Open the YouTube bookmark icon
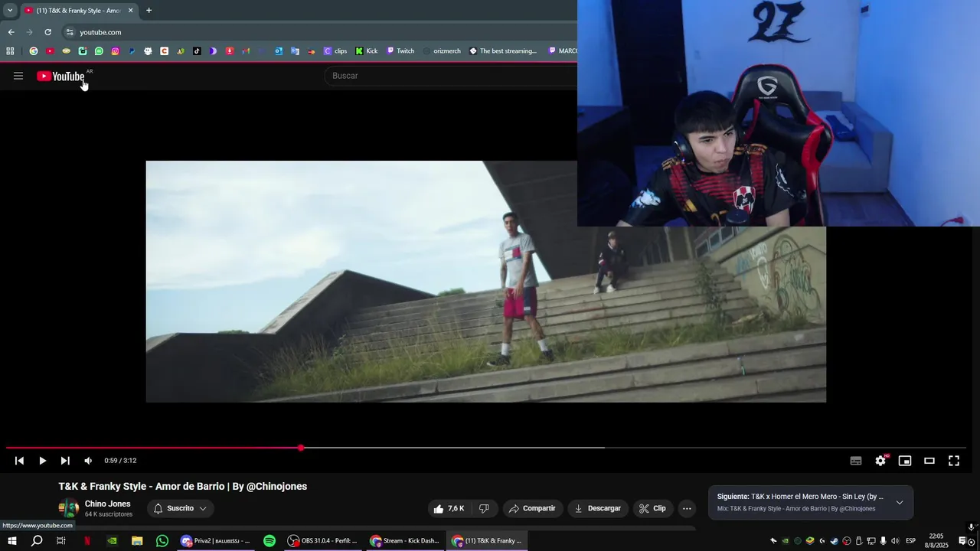980x551 pixels. 50,51
